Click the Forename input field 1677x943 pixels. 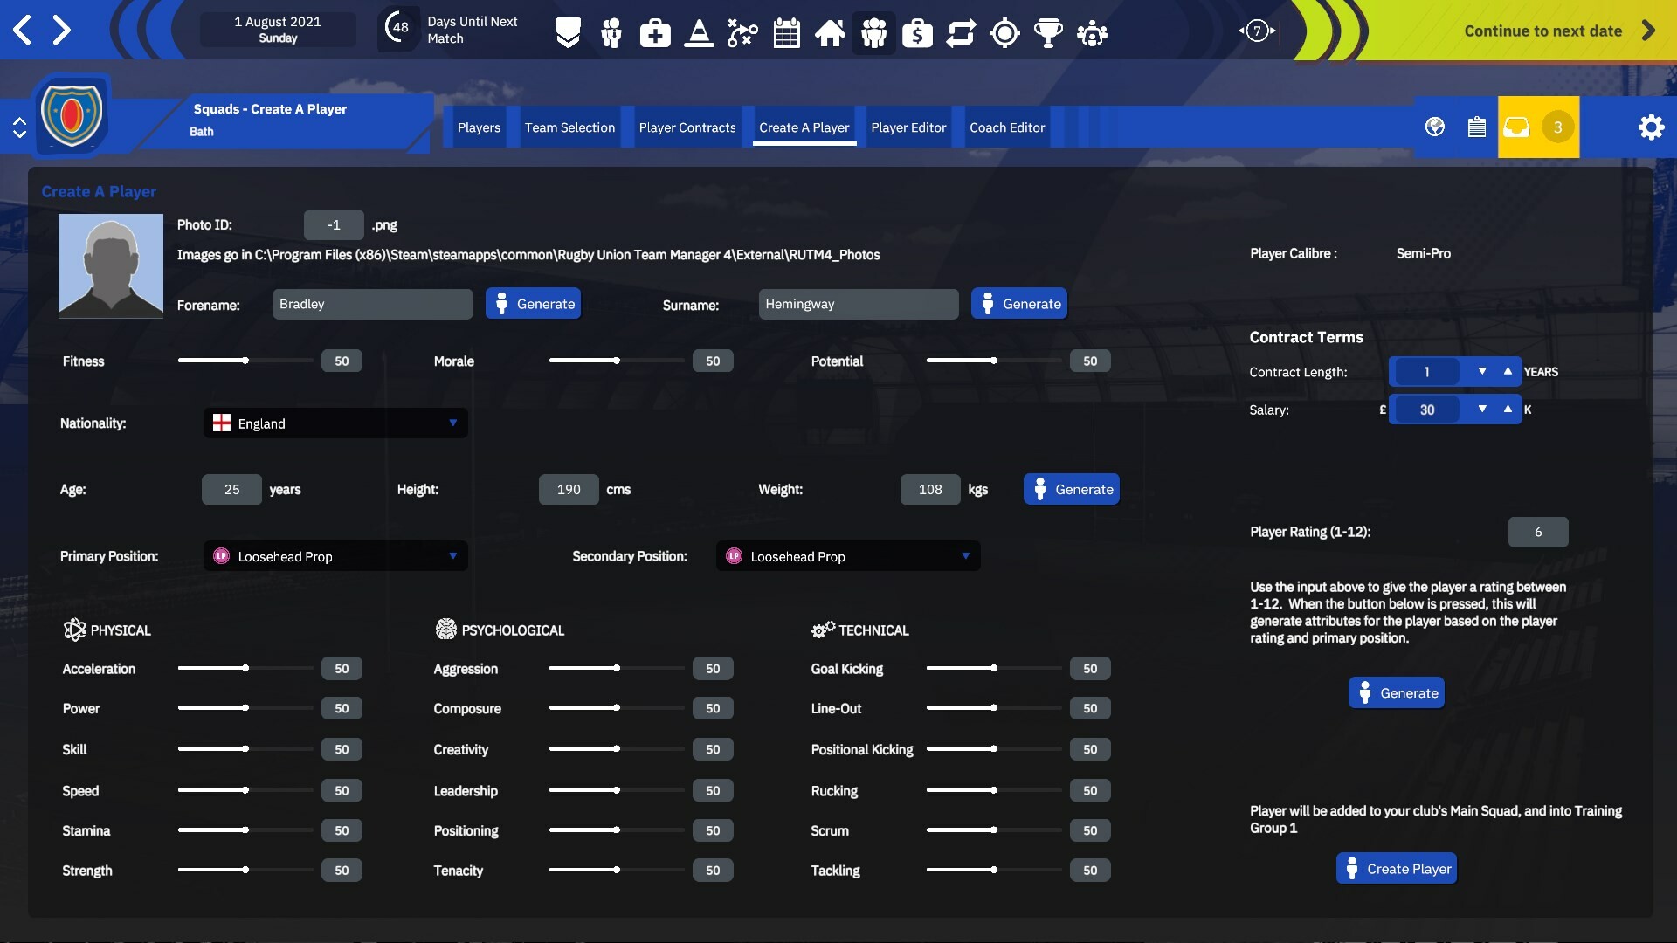(x=372, y=304)
